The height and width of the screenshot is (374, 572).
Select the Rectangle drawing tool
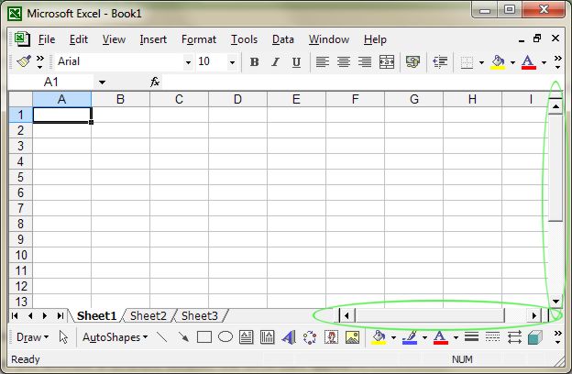click(x=204, y=337)
